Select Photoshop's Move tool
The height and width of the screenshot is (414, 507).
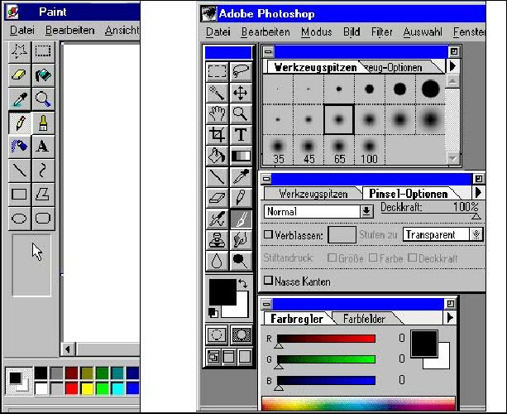(x=241, y=93)
